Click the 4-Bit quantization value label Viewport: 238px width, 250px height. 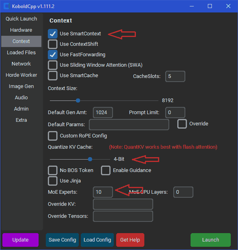(x=119, y=159)
